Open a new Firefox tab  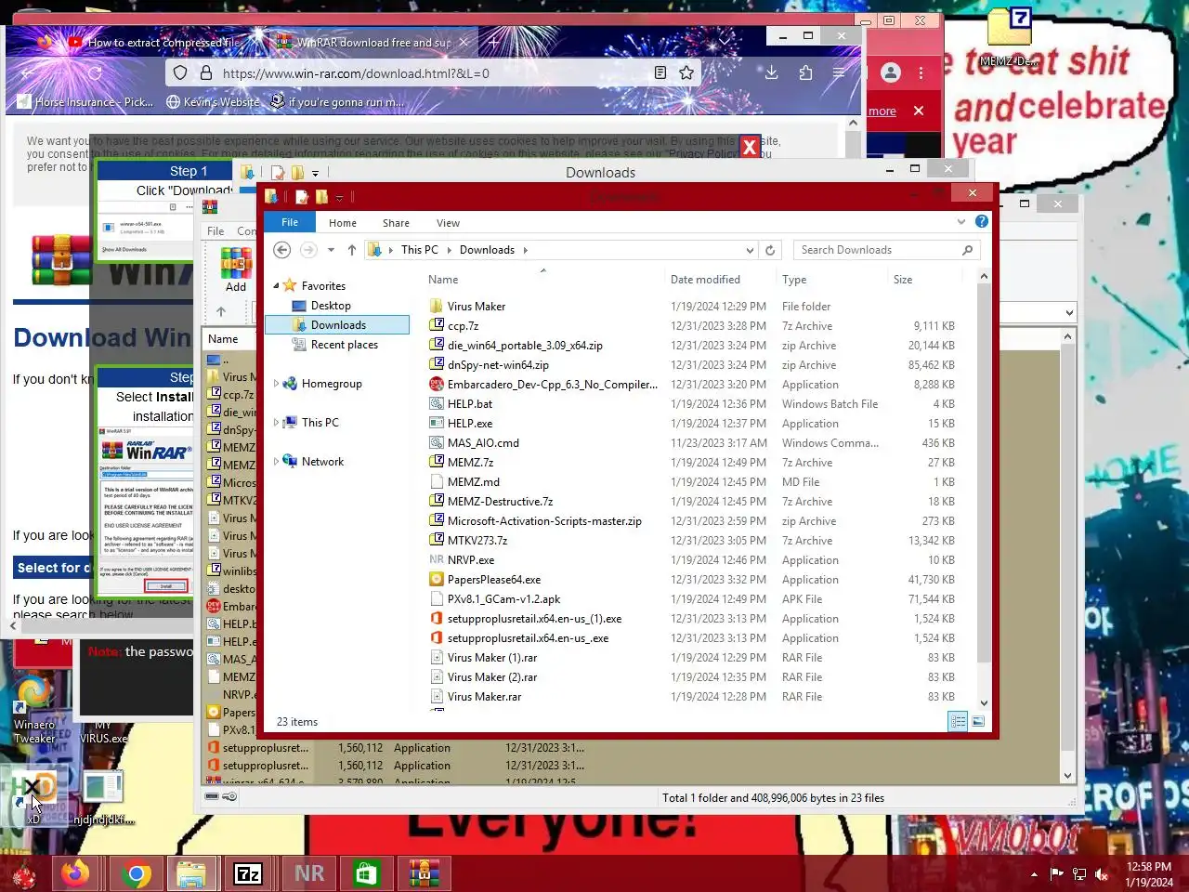tap(493, 42)
